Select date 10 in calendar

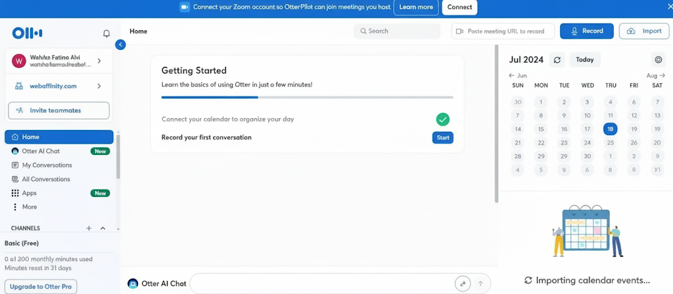587,115
